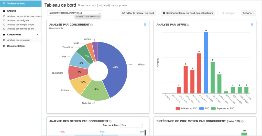Click the Concurrents cart icon
The height and width of the screenshot is (136, 262).
coord(4,35)
